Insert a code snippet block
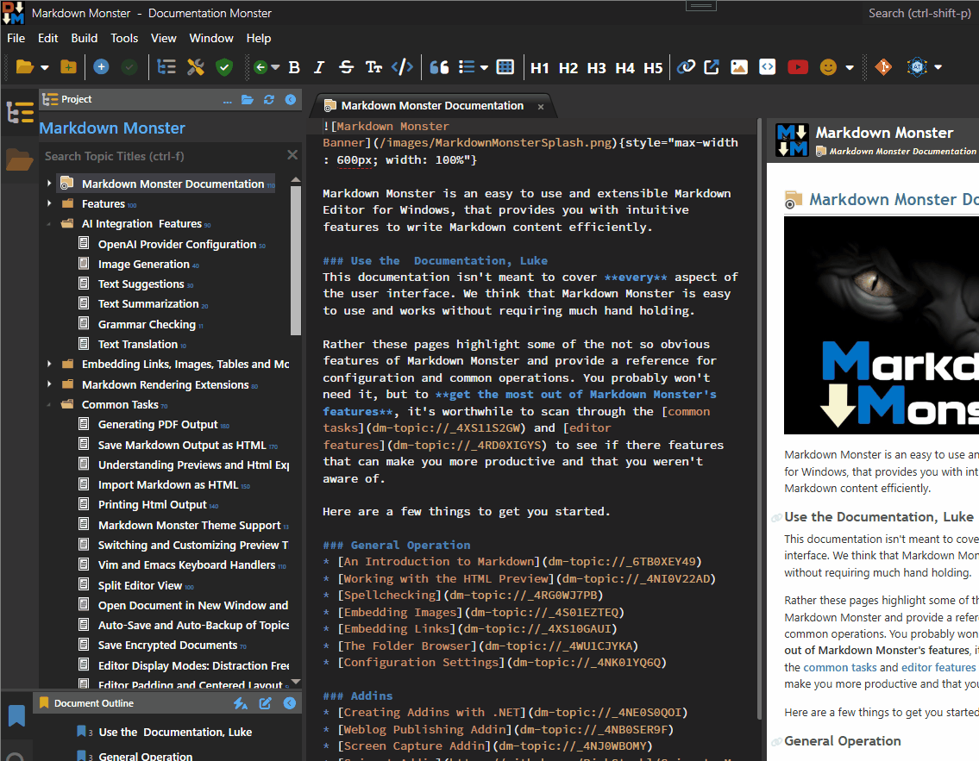This screenshot has width=979, height=761. point(768,66)
